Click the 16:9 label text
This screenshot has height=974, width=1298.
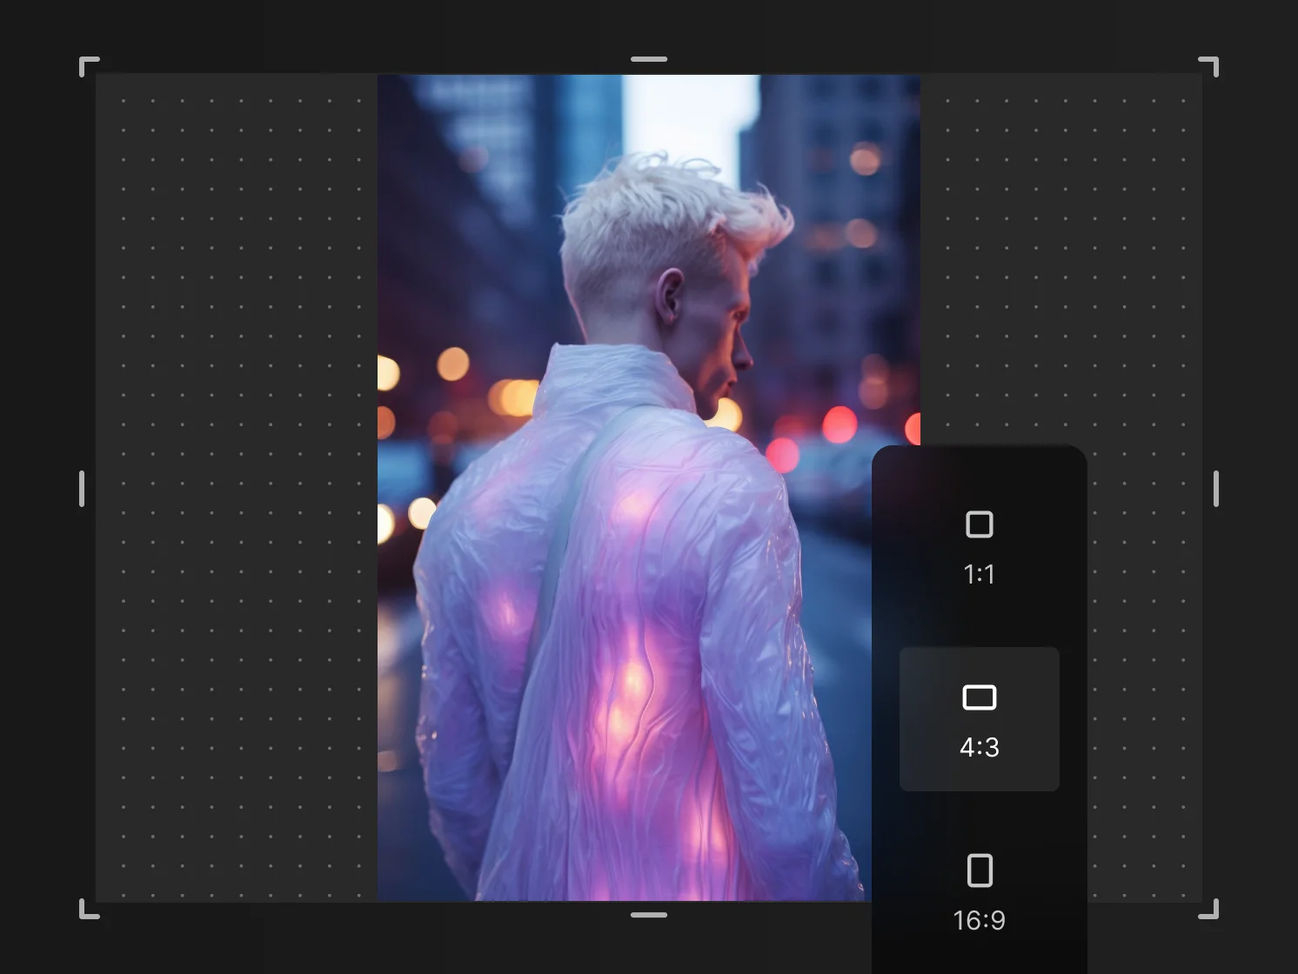click(979, 920)
